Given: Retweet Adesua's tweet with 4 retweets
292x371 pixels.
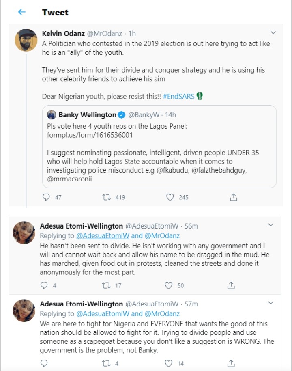Looking at the screenshot, I should 106,363.
